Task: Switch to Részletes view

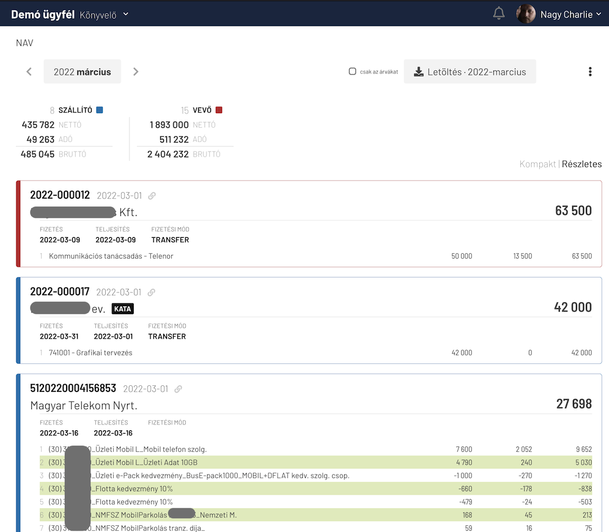Action: [581, 164]
